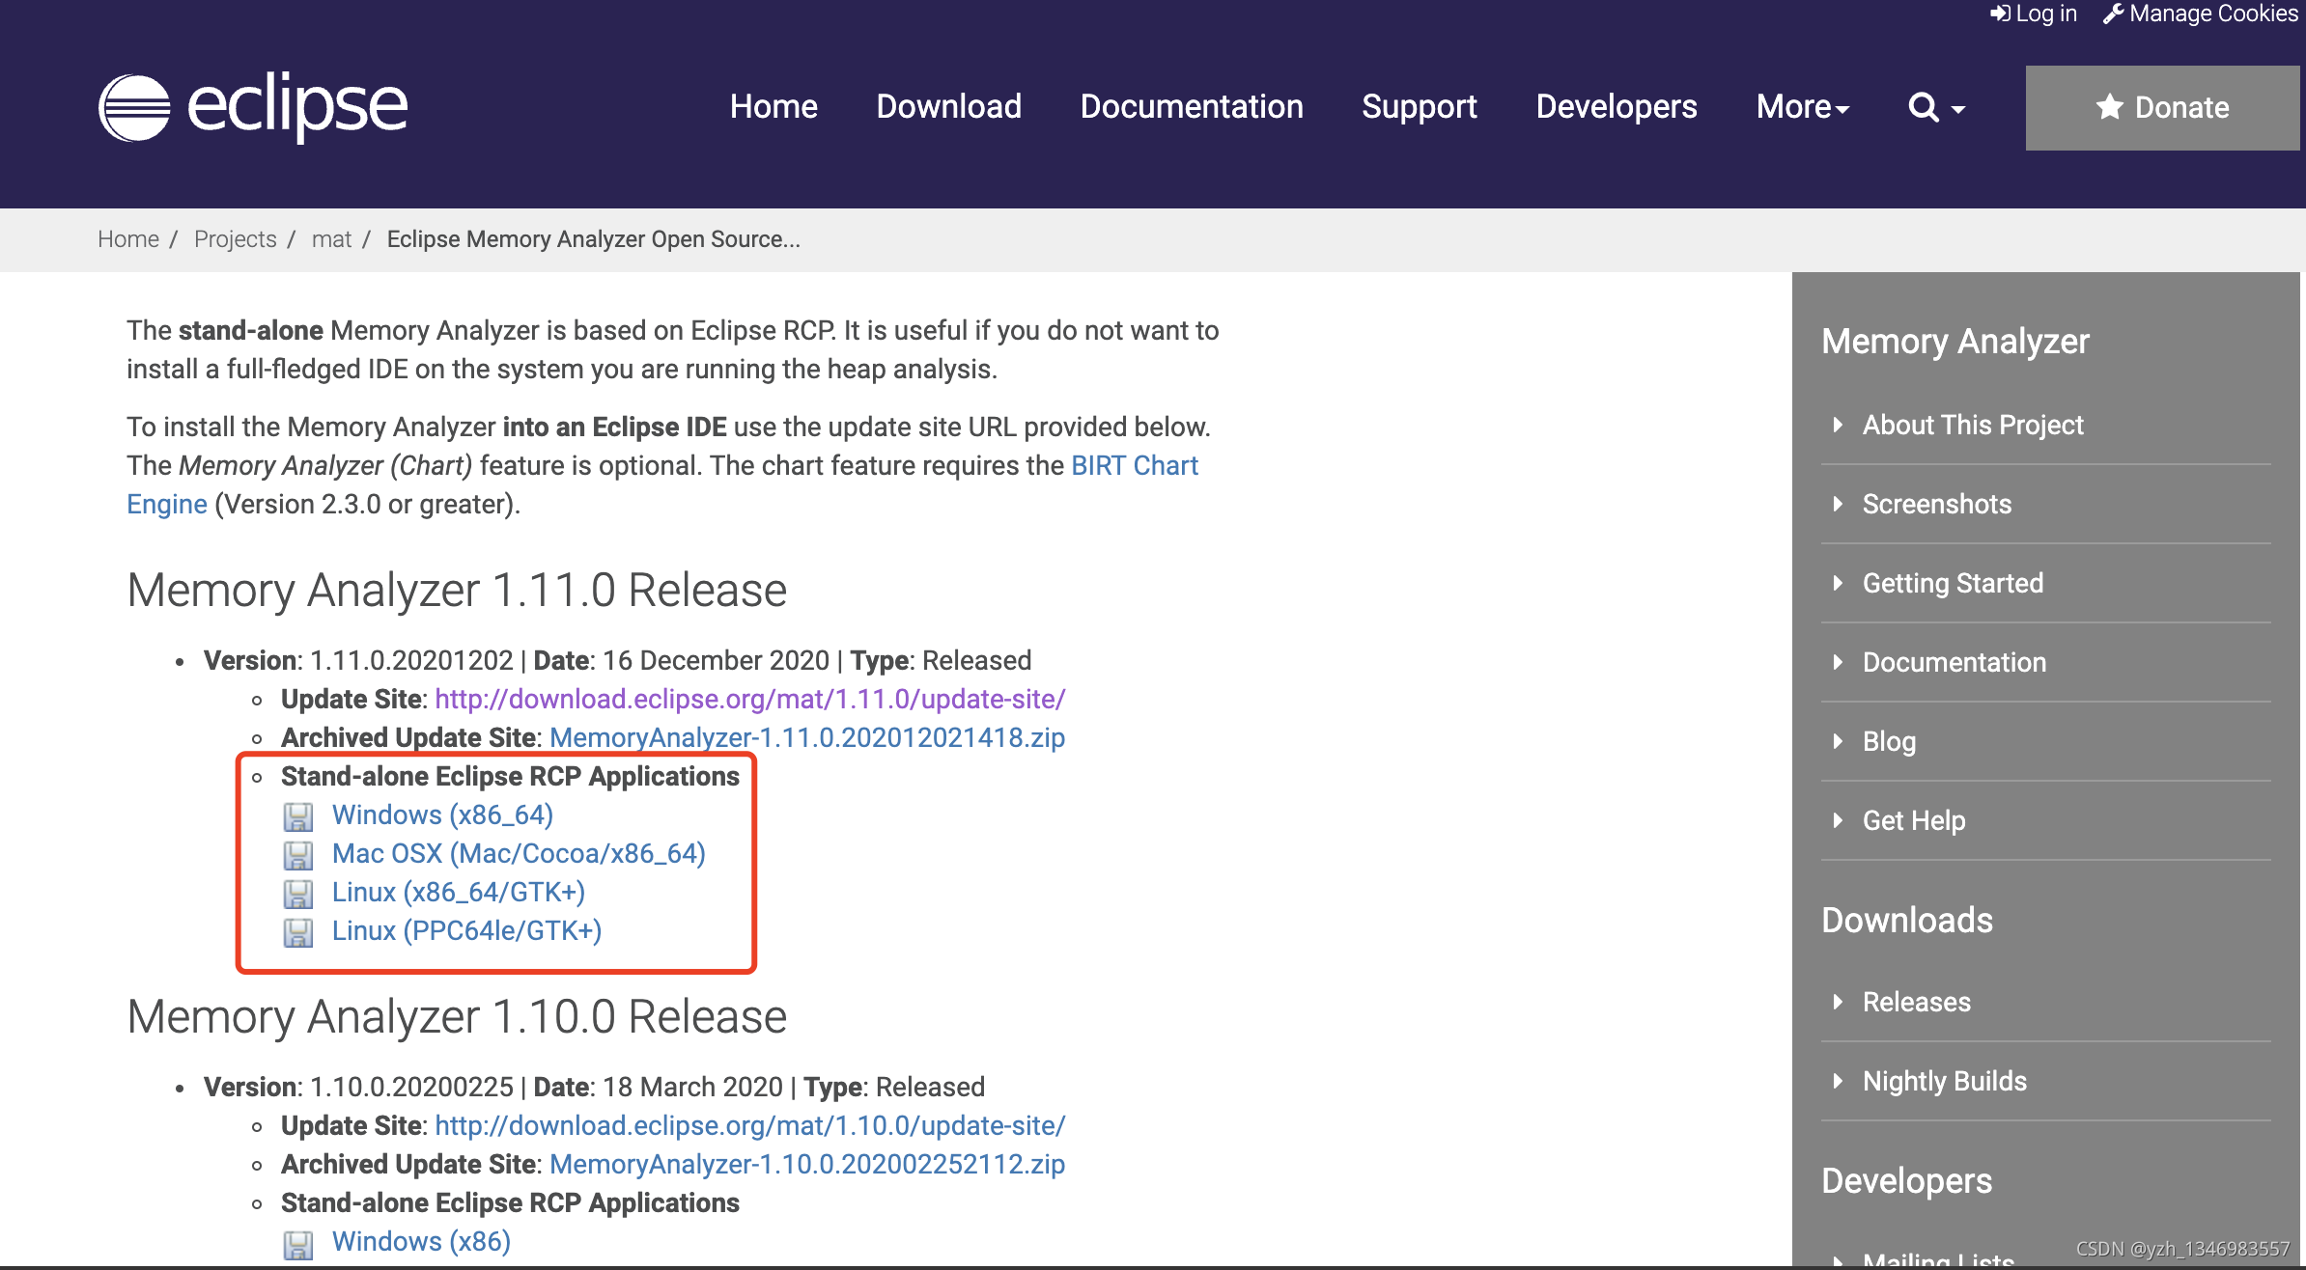Open Getting Started sidebar link

point(1953,583)
